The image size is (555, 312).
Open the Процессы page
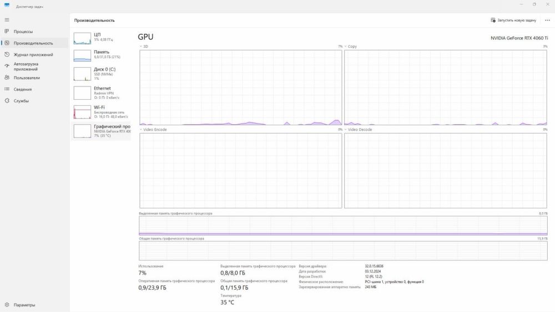[x=34, y=32]
